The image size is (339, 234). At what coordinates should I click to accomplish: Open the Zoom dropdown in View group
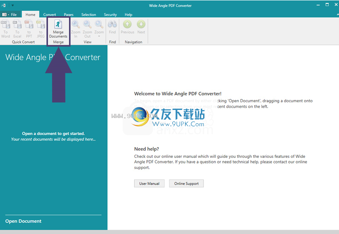(99, 29)
